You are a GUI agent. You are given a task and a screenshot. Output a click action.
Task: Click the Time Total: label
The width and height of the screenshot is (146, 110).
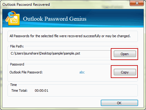[19, 90]
